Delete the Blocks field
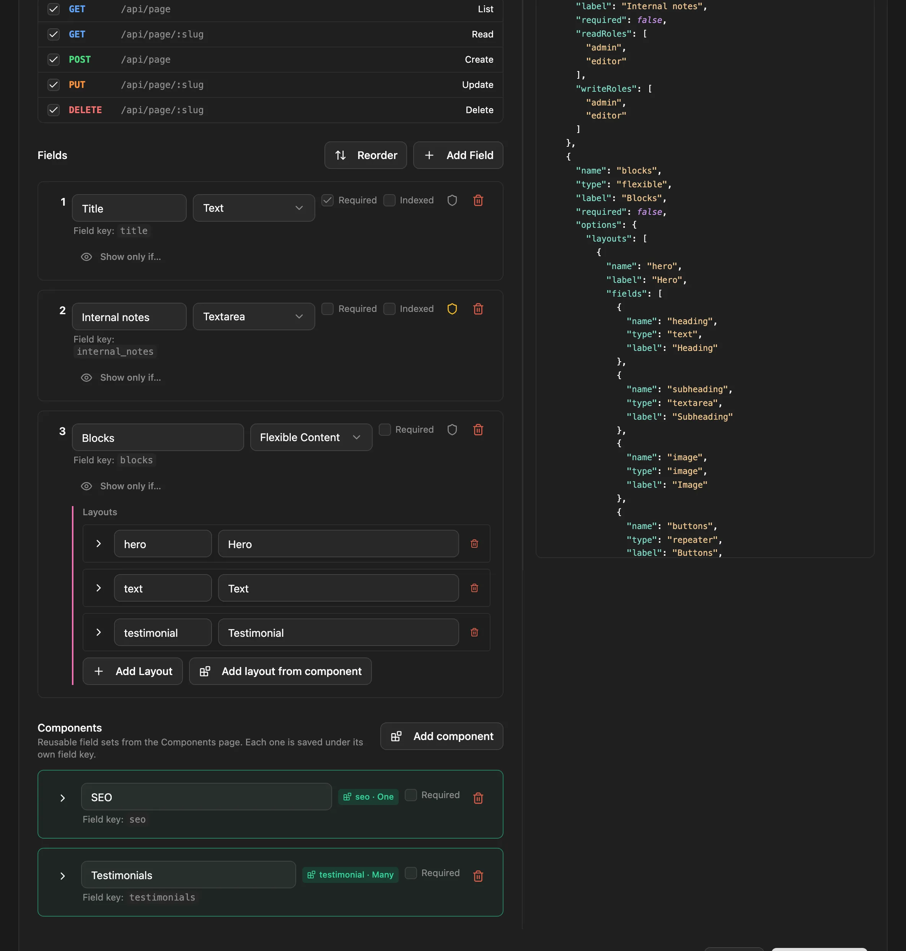 point(477,429)
